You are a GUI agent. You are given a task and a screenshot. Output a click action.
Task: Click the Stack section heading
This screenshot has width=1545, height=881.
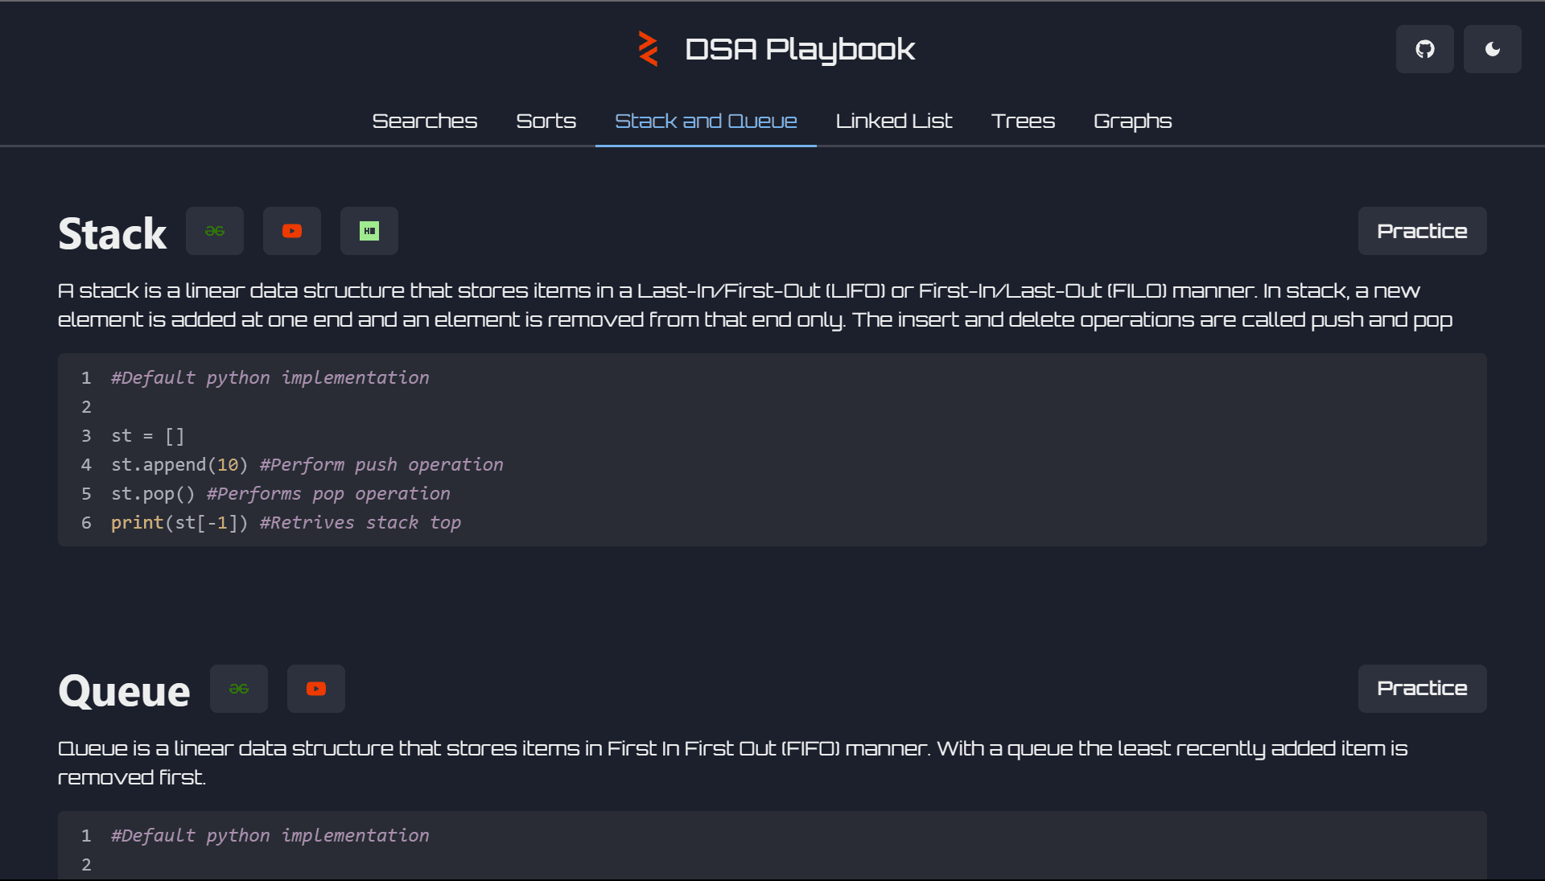point(113,233)
